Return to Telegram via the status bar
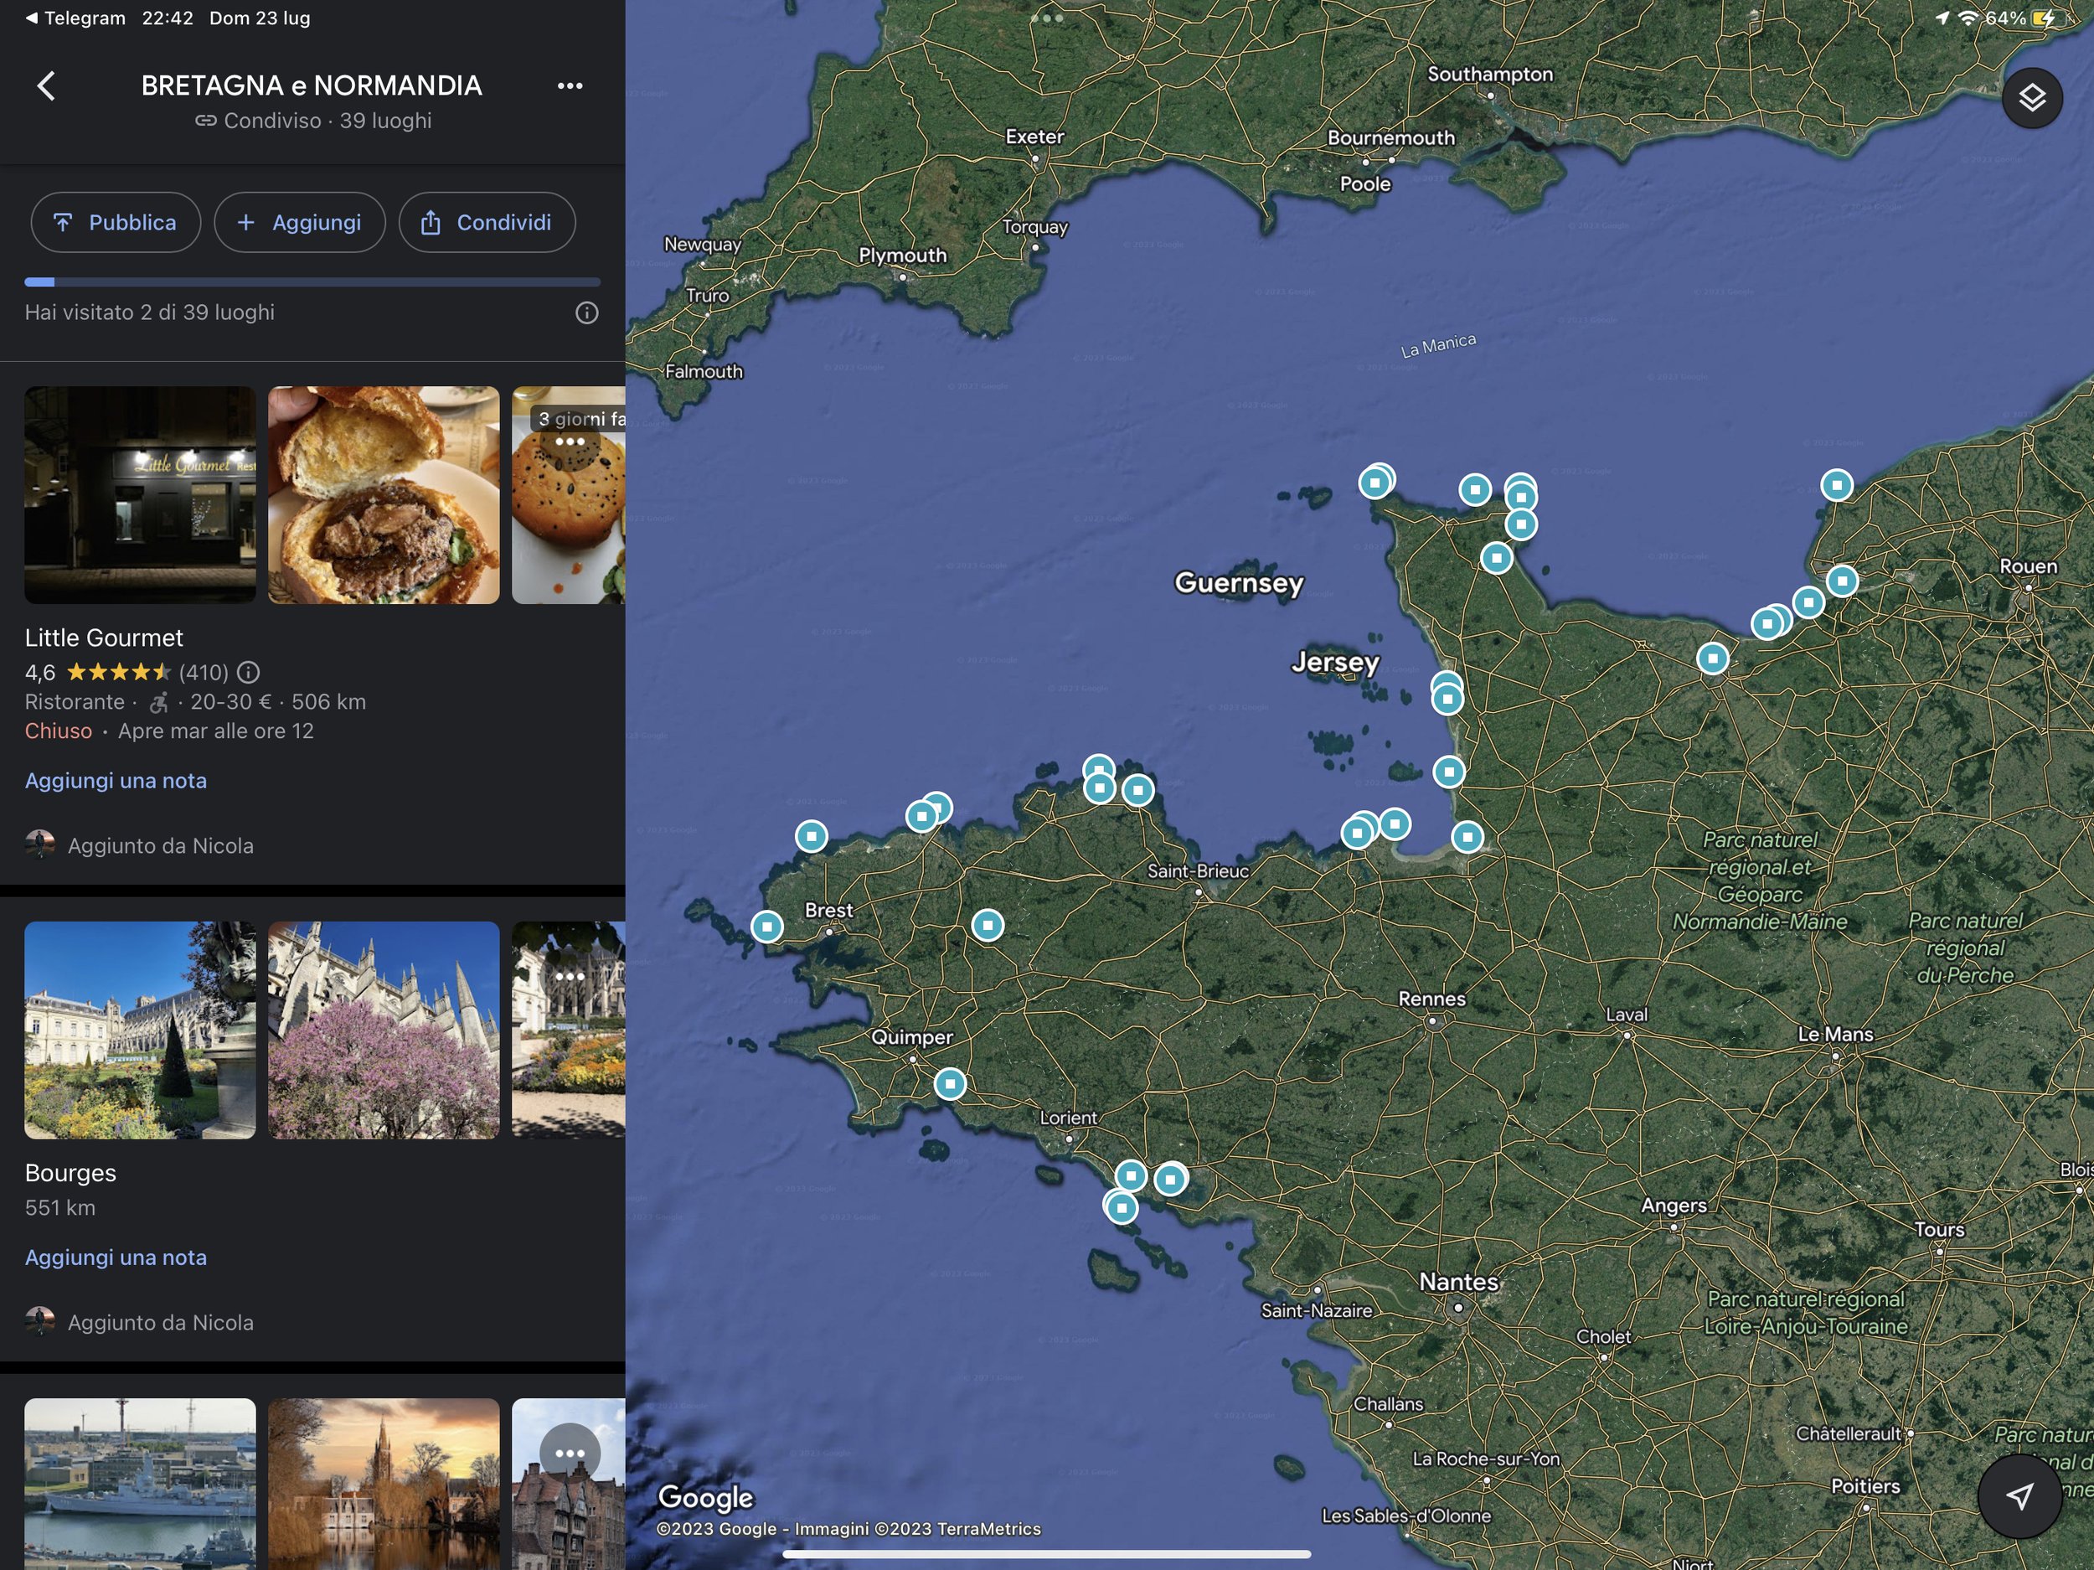This screenshot has height=1570, width=2094. (x=75, y=18)
